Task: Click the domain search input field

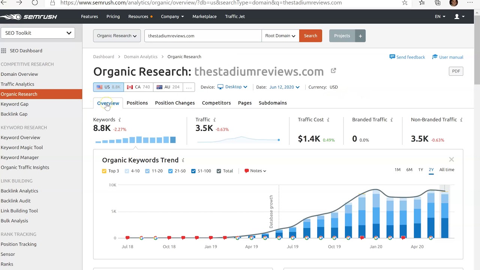Action: click(x=203, y=36)
